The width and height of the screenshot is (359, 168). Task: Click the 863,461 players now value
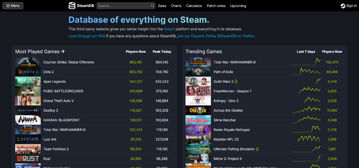click(x=136, y=62)
